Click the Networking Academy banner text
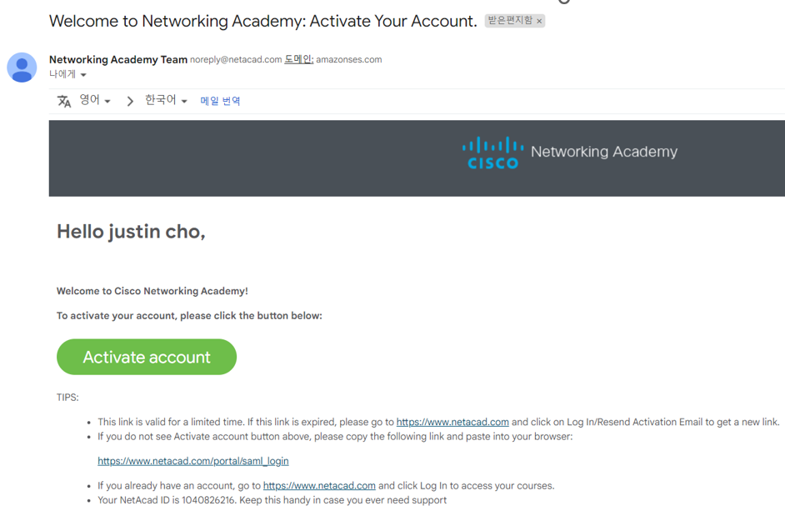This screenshot has width=785, height=526. [x=604, y=151]
